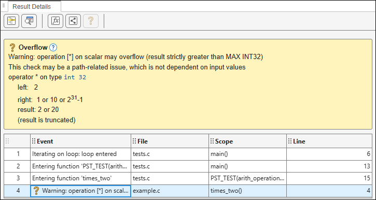The image size is (376, 200).
Task: Click line number 6 cell
Action: pyautogui.click(x=329, y=154)
